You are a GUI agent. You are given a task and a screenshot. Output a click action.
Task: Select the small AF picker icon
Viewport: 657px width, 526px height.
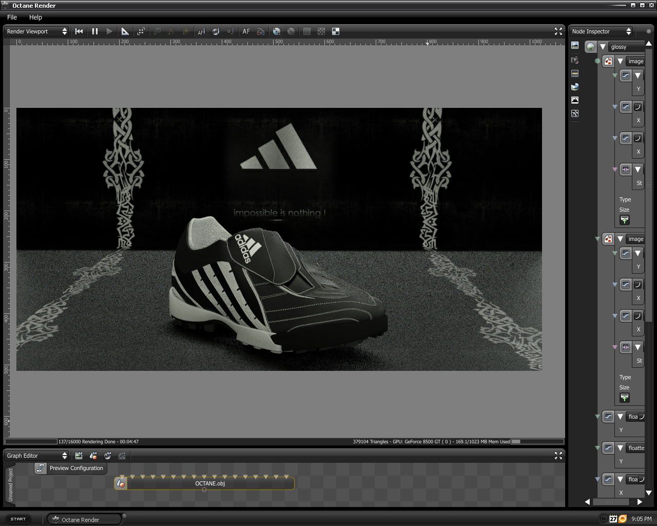(201, 31)
